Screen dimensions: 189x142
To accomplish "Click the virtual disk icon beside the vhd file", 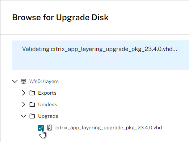I will point(50,128).
